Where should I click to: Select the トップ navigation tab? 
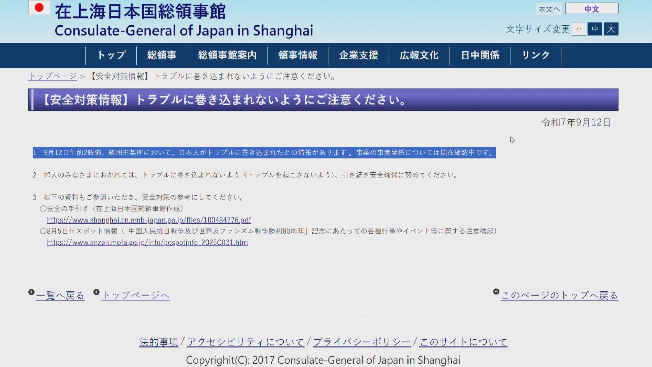pos(111,55)
